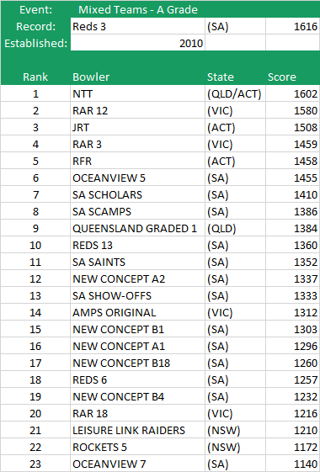Click QUEENSLAND GRADED 1 cell
Viewport: 320px width, 472px height.
138,229
